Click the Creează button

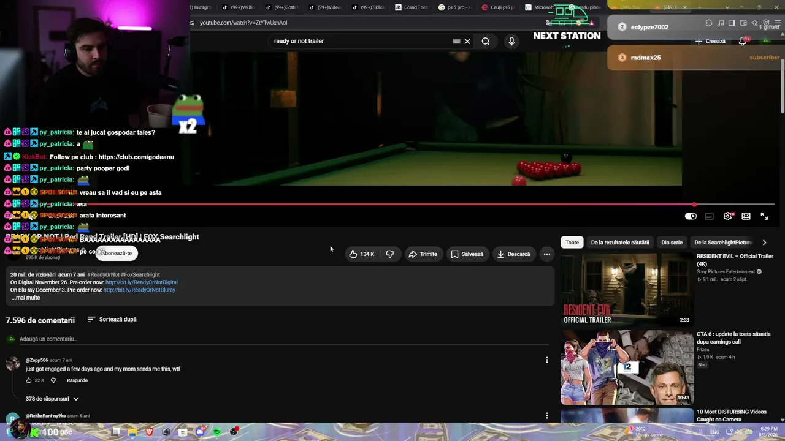point(710,41)
